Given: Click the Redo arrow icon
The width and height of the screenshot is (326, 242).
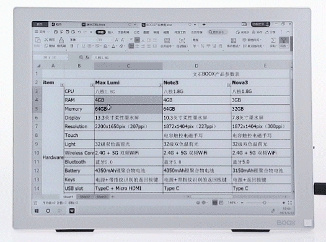Looking at the screenshot, I should click(85, 32).
